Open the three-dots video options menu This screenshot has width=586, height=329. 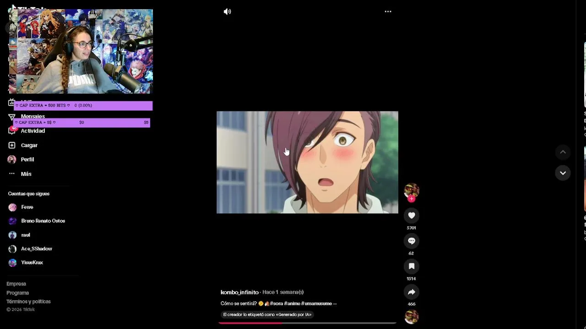[388, 11]
